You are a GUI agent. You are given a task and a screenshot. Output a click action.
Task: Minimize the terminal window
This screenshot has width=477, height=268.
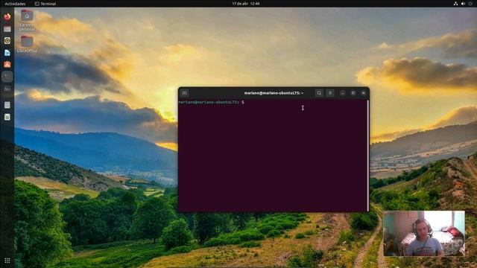point(343,93)
